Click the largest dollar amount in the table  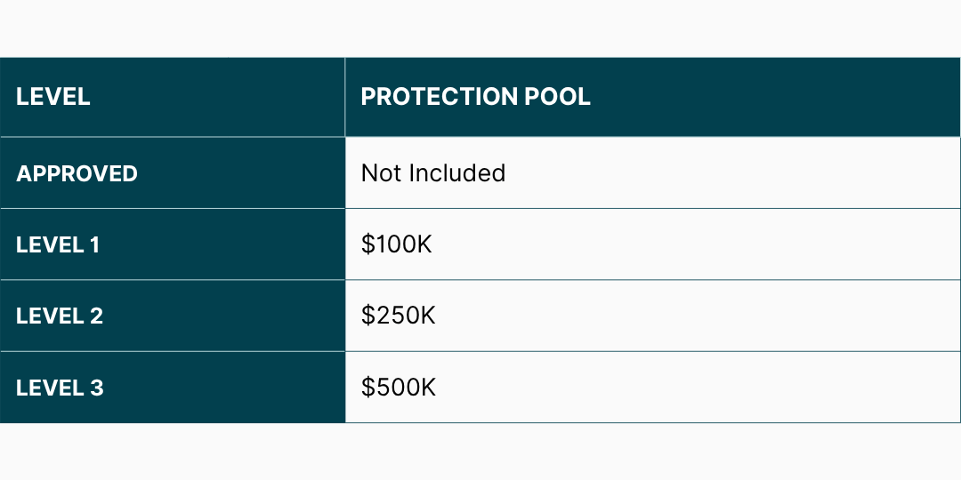click(x=398, y=388)
